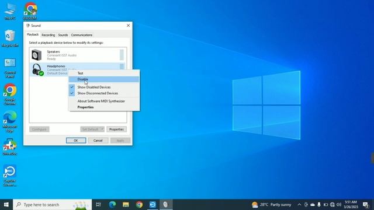This screenshot has height=210, width=374.
Task: Open Capture Screen recorder desktop shortcut
Action: pos(10,175)
